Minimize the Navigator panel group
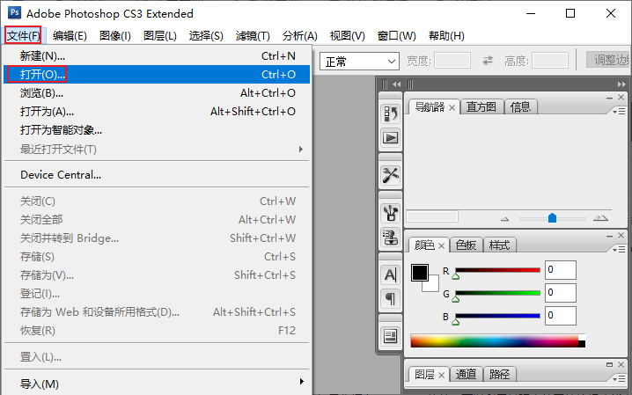Viewport: 632px width, 395px height. click(609, 98)
